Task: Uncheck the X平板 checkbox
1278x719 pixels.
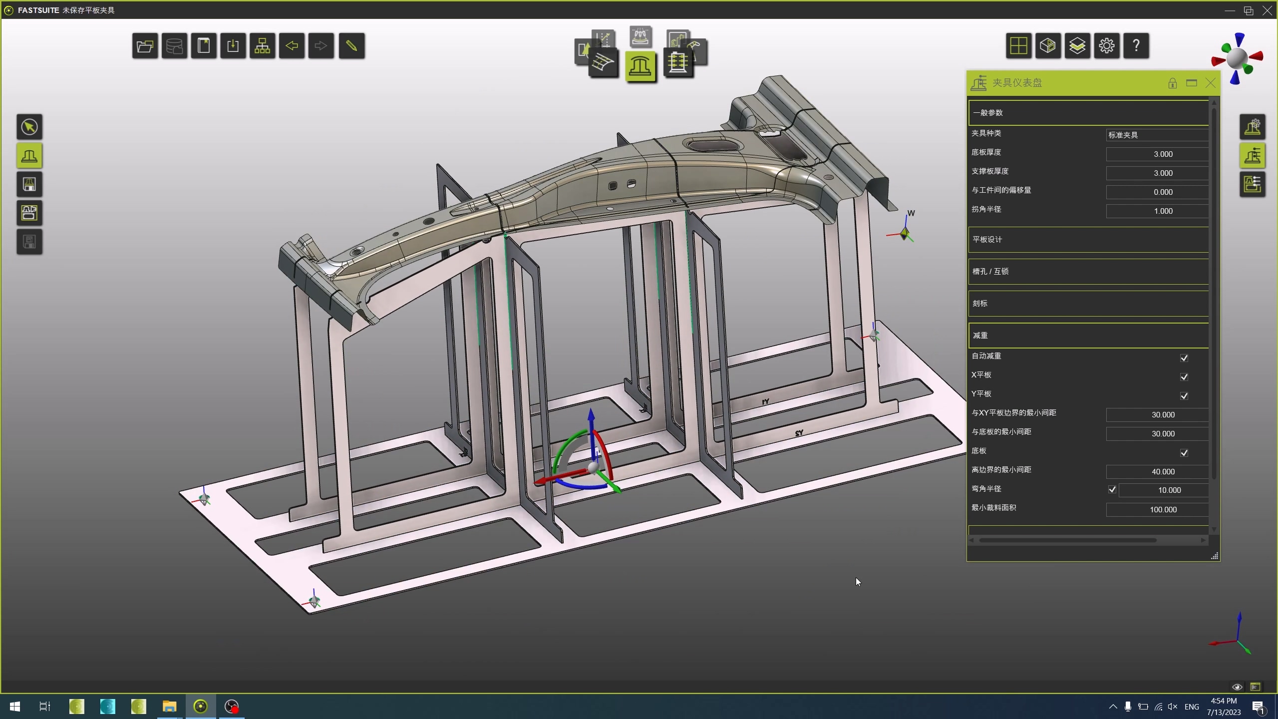Action: 1184,377
